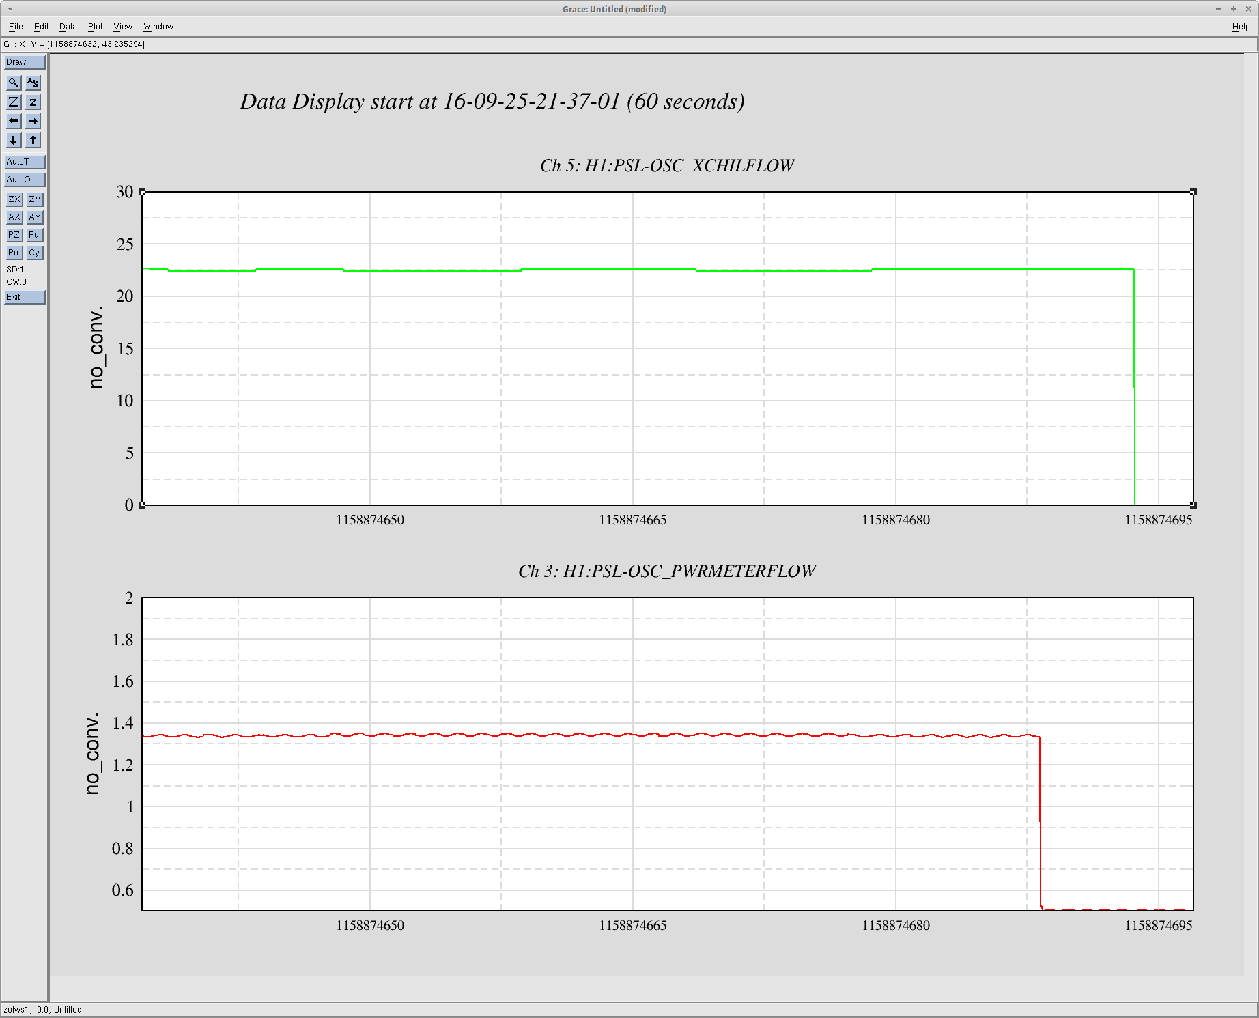Click the bottom-right selection handle of upper graph

[x=1193, y=505]
